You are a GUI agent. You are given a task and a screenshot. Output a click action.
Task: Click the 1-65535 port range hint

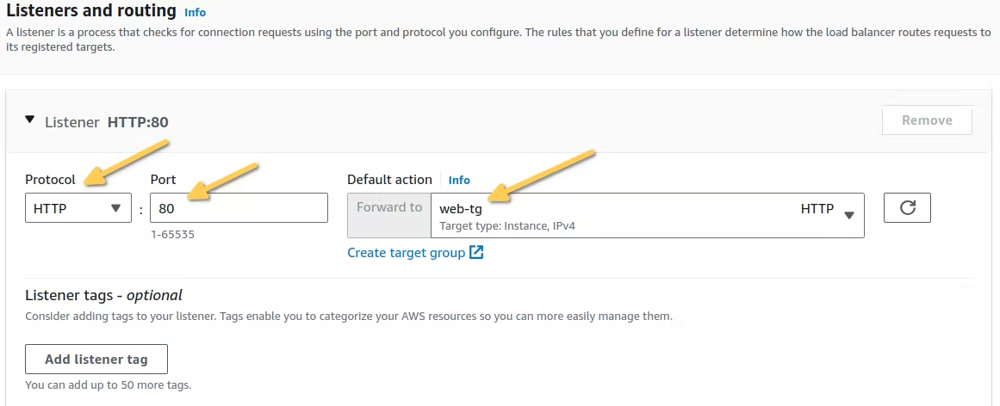pyautogui.click(x=172, y=233)
